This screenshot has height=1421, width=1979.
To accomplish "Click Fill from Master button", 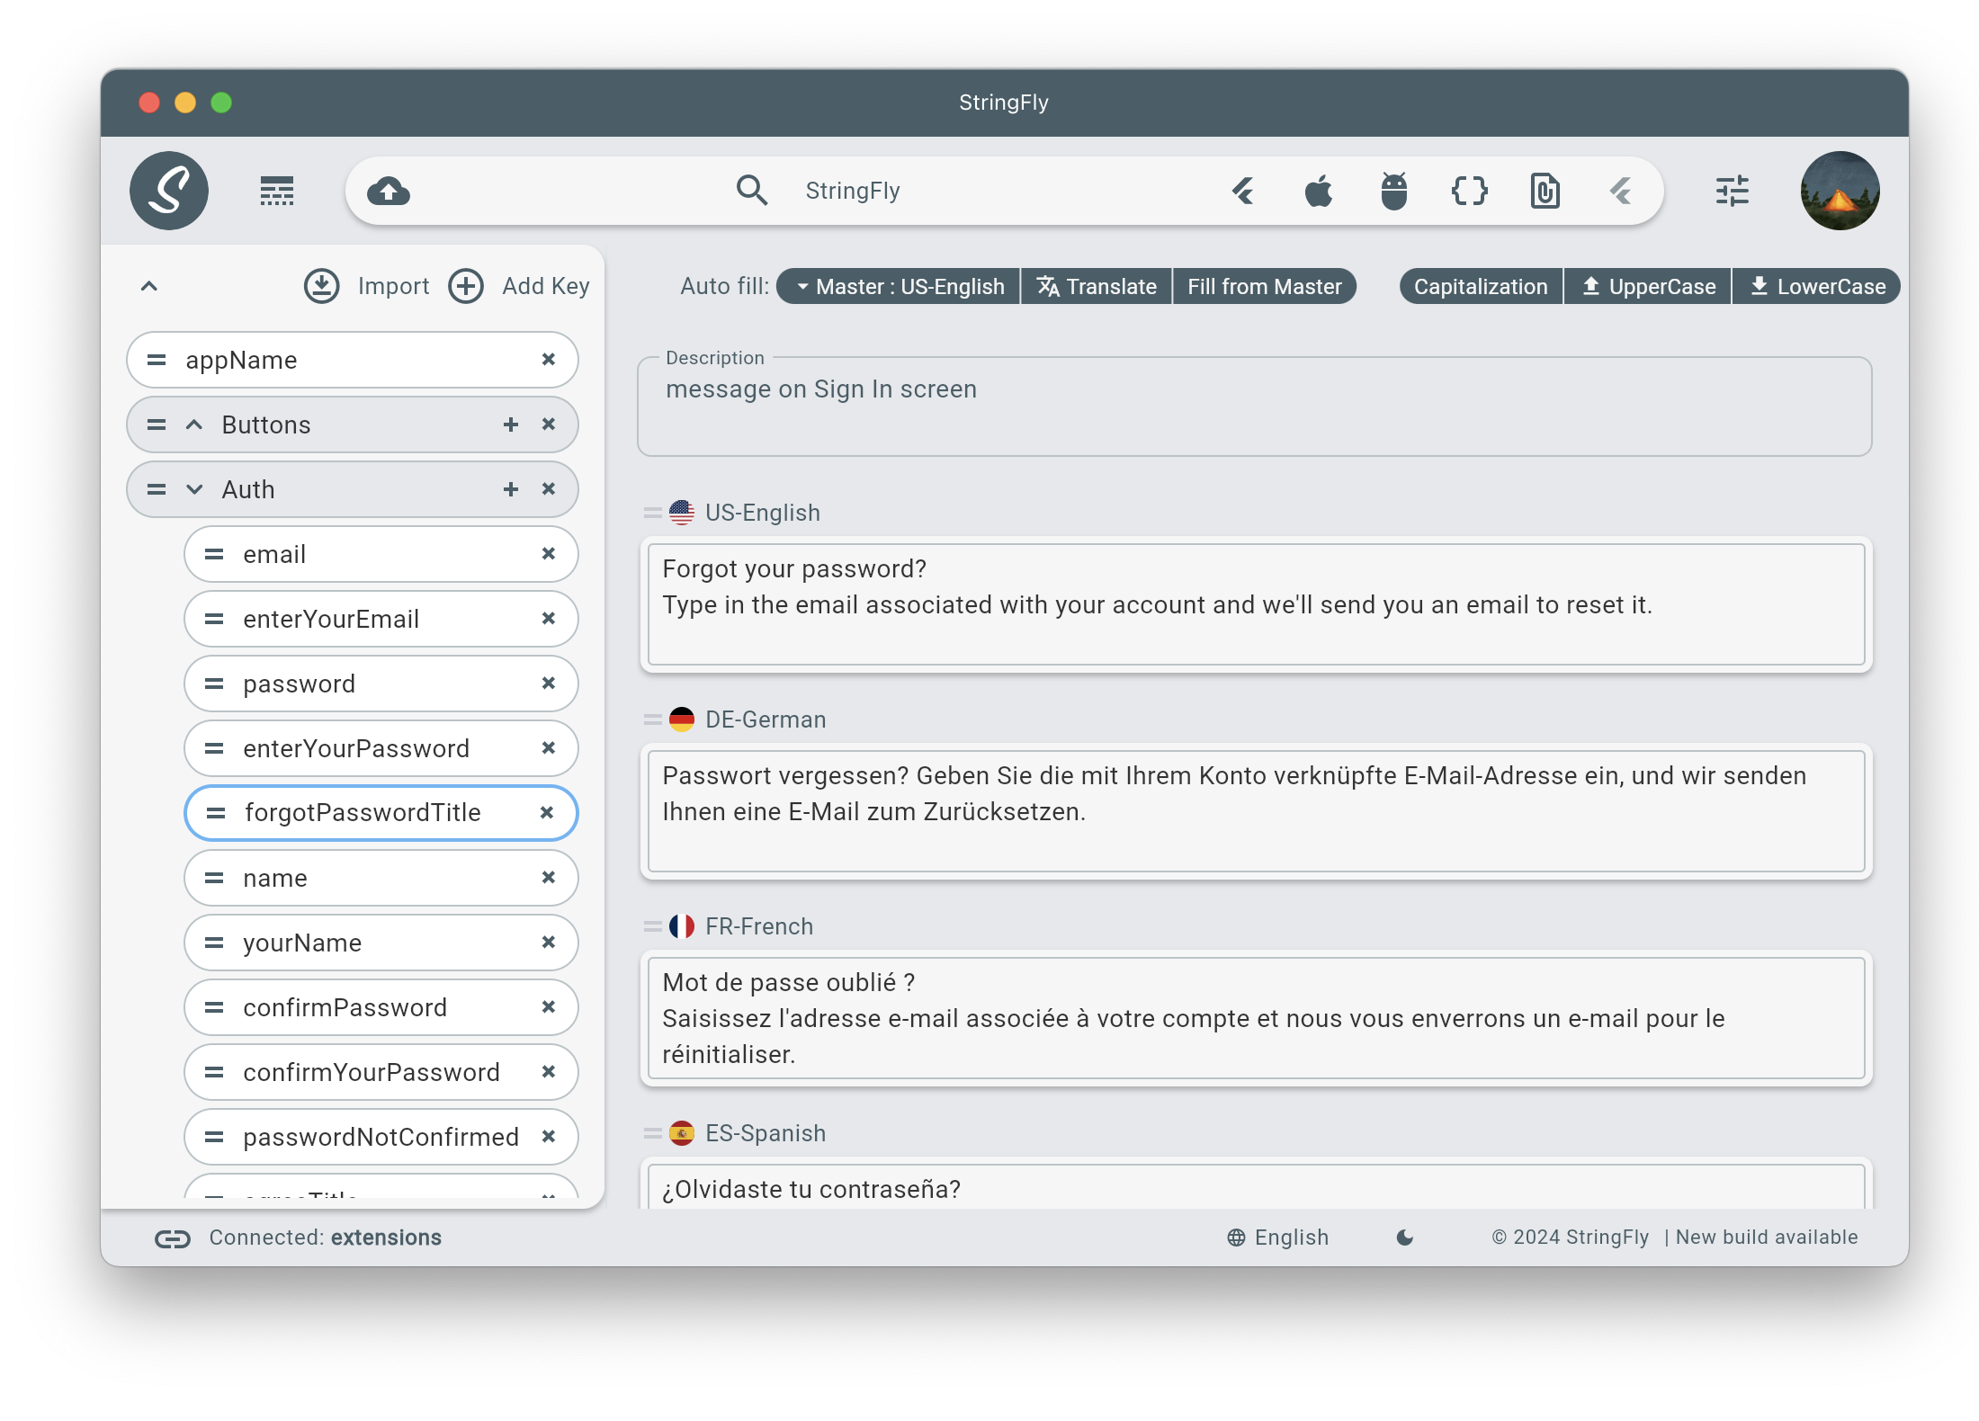I will coord(1264,286).
